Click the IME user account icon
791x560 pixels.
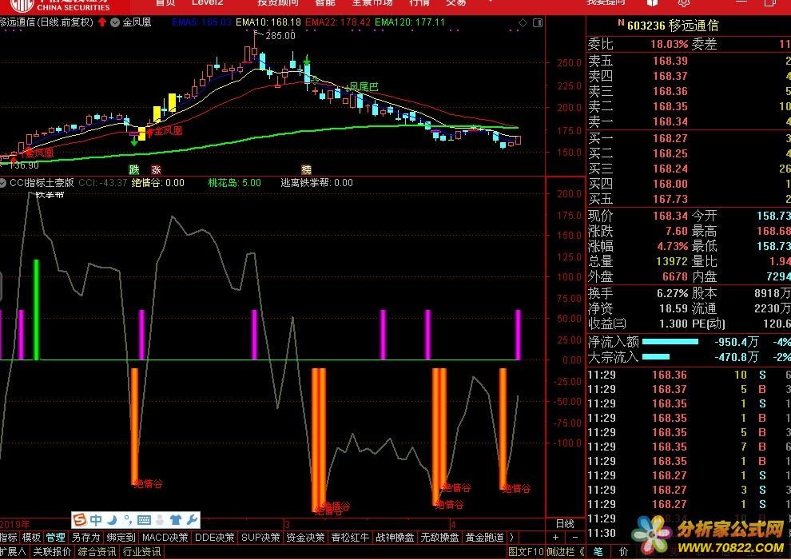[x=160, y=519]
